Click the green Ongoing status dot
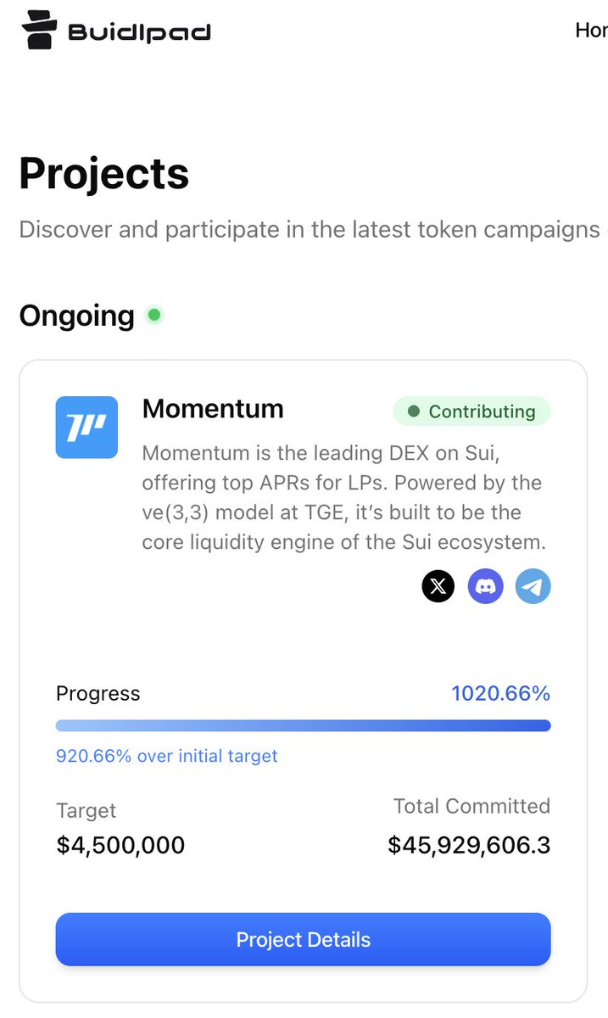 coord(154,316)
